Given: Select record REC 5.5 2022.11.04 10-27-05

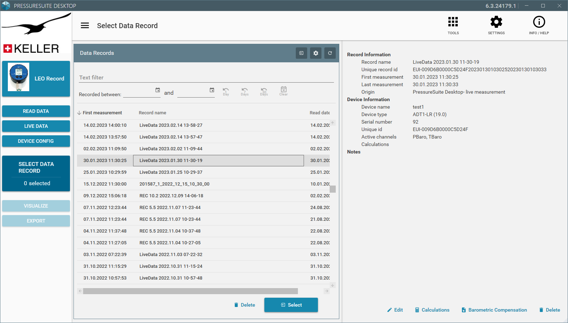Looking at the screenshot, I should coord(203,243).
